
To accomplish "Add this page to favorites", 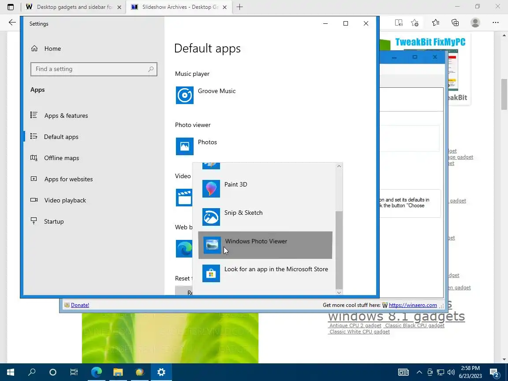I will 415,22.
